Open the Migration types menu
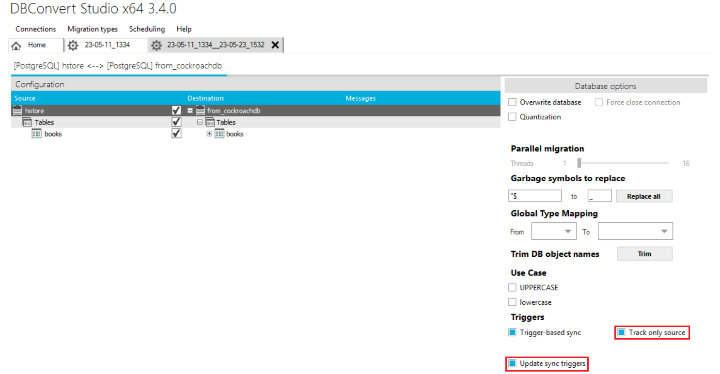This screenshot has height=374, width=720. (x=93, y=29)
